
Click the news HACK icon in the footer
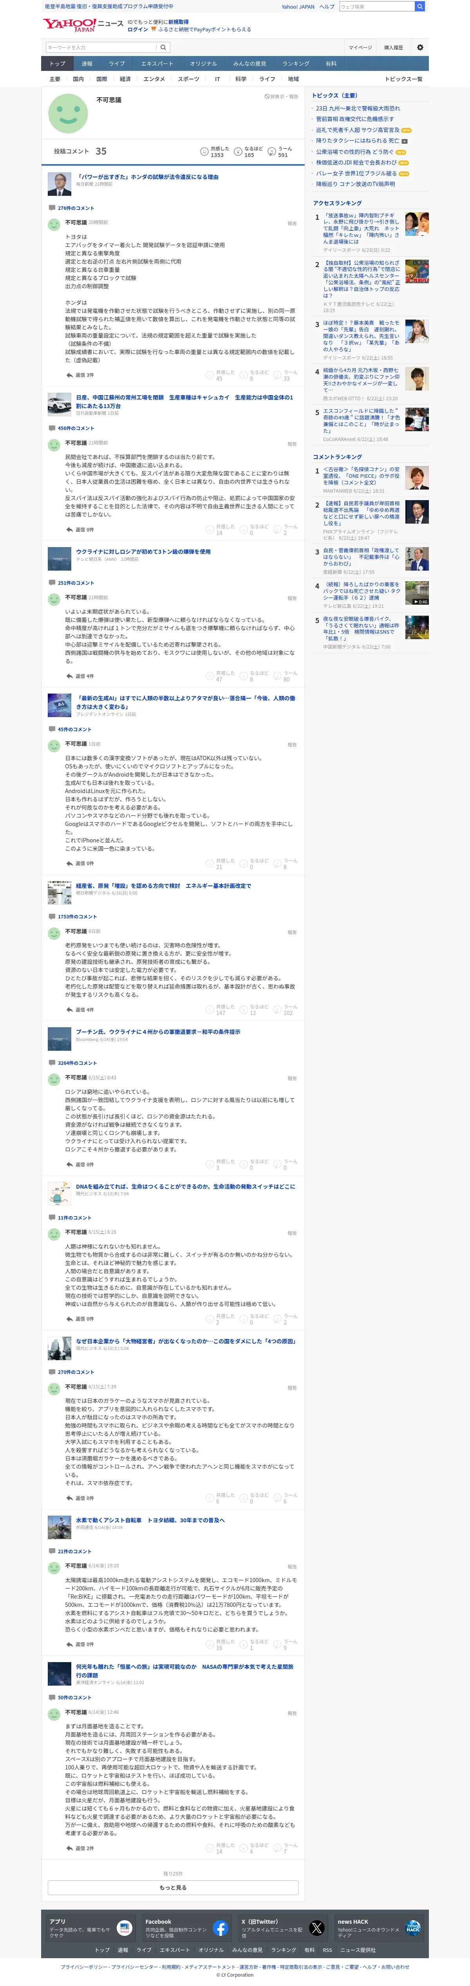pos(413,1928)
